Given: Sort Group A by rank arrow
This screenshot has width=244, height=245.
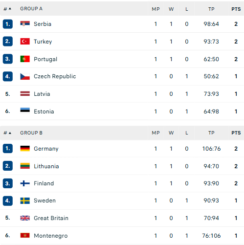Looking at the screenshot, I should (x=10, y=9).
